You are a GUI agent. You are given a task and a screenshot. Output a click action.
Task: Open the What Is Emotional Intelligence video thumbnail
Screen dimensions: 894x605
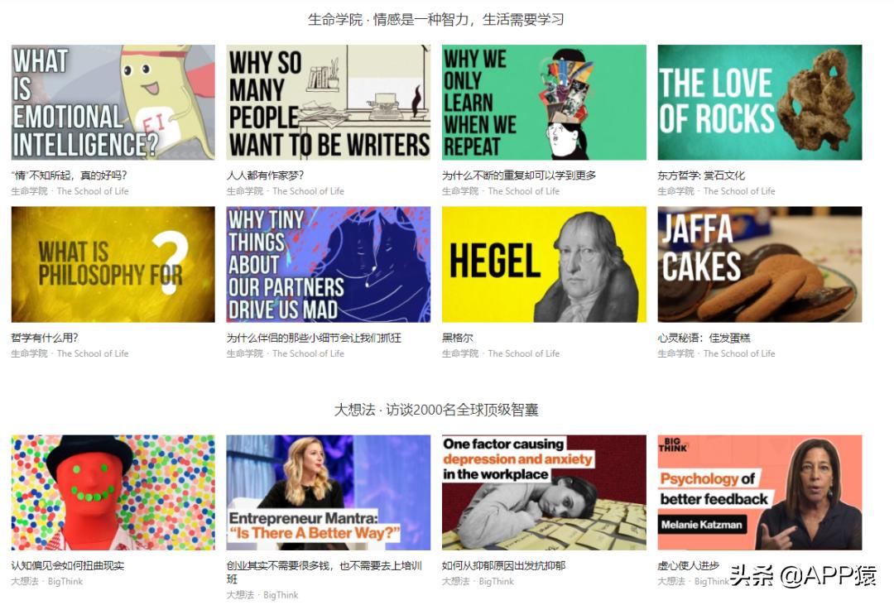113,103
